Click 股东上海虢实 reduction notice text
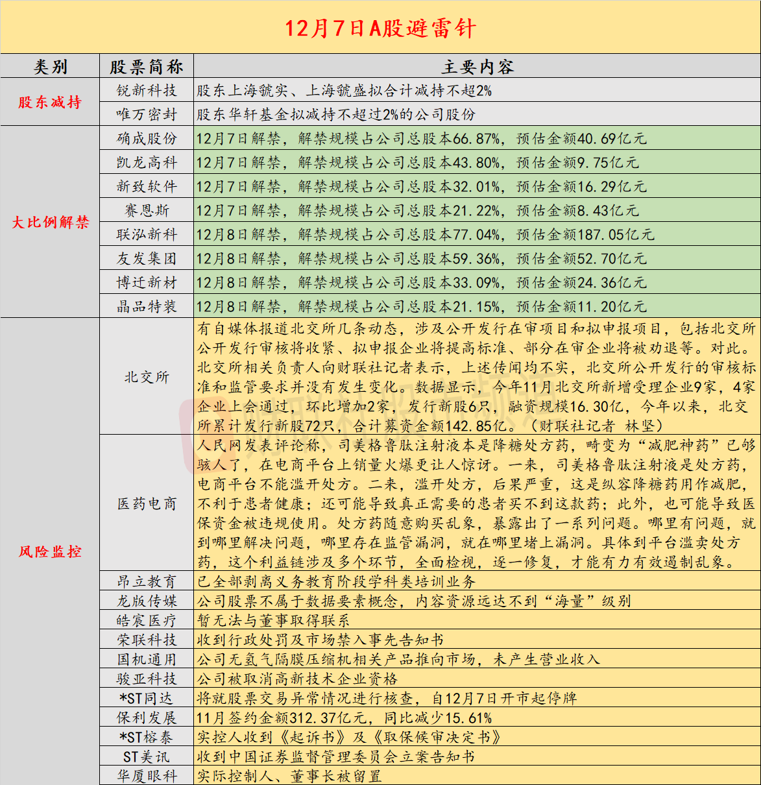Screen dimensions: 761x785 pos(344,91)
